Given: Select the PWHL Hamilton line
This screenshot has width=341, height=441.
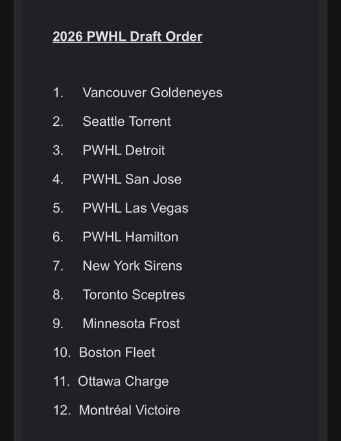Looking at the screenshot, I should pyautogui.click(x=130, y=237).
